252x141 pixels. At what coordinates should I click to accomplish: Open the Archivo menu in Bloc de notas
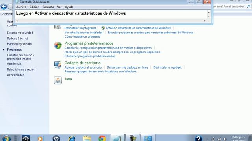point(21,7)
